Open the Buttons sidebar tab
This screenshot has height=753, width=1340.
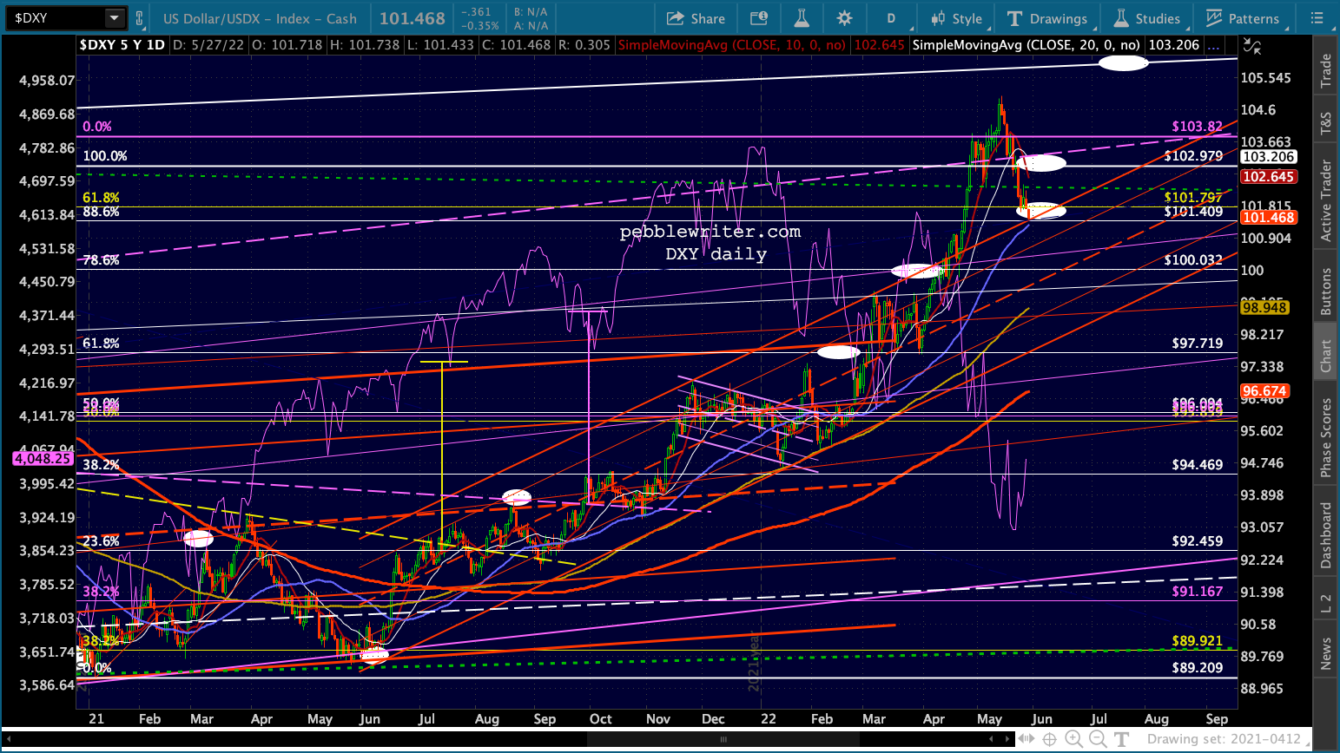point(1326,291)
